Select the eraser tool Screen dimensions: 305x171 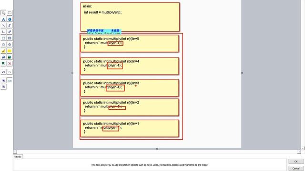tap(10, 32)
